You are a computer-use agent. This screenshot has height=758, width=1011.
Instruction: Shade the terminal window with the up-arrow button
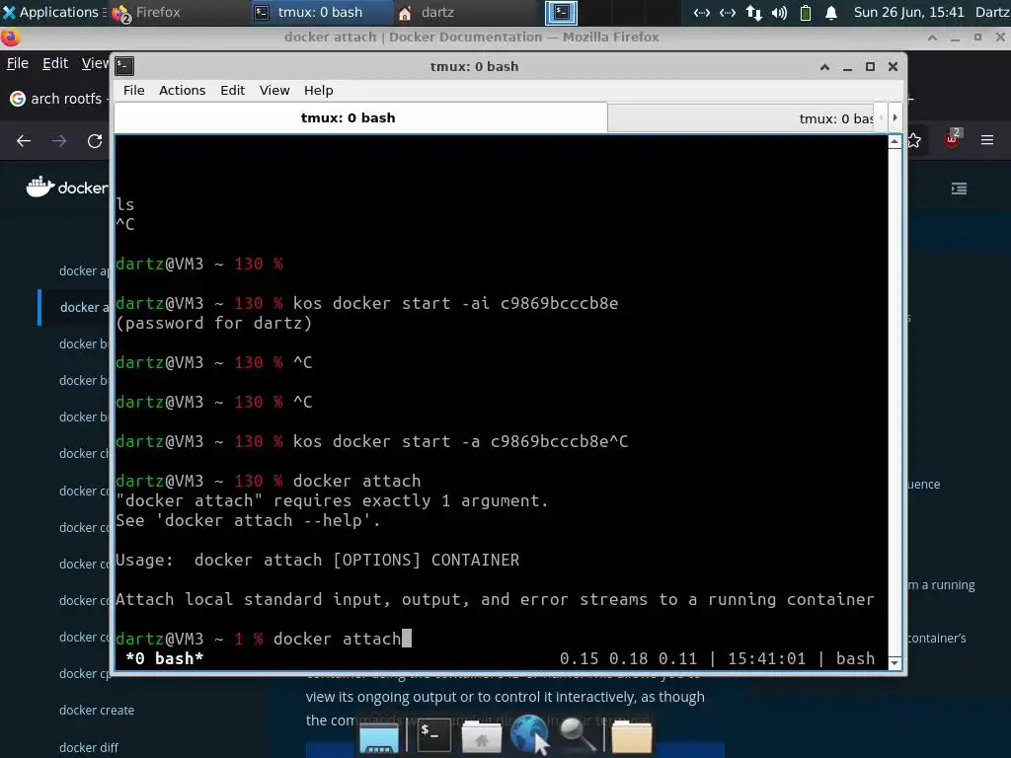pyautogui.click(x=824, y=66)
